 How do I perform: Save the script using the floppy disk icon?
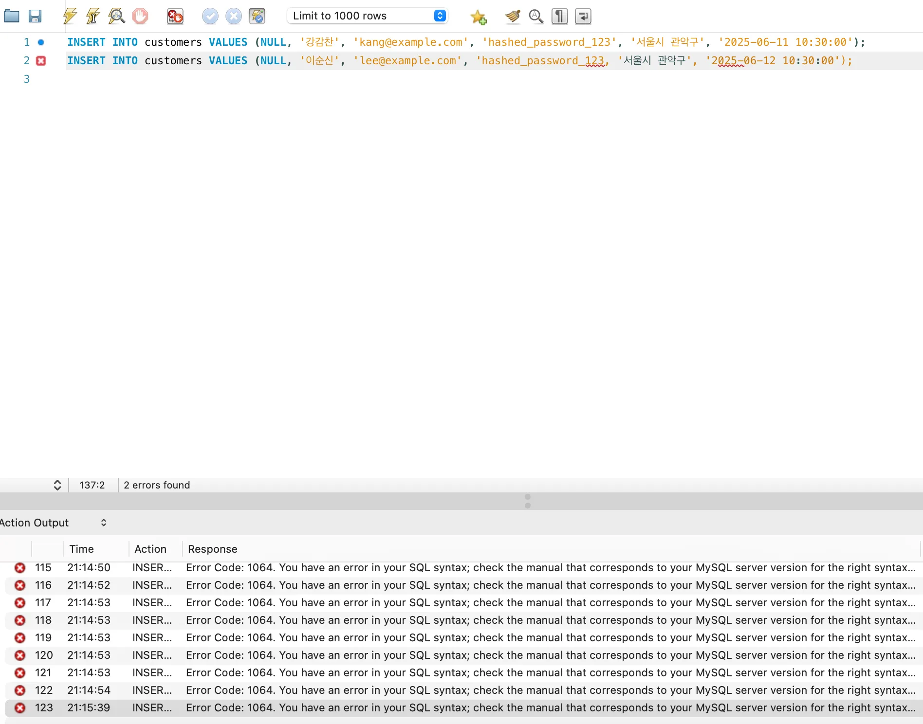click(35, 16)
